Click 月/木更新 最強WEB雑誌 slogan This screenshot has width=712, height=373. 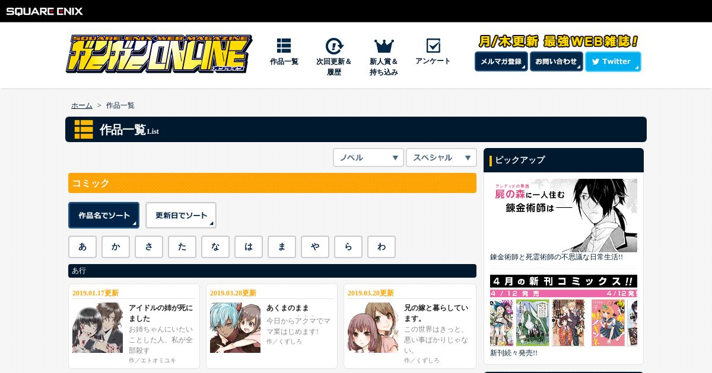[558, 41]
